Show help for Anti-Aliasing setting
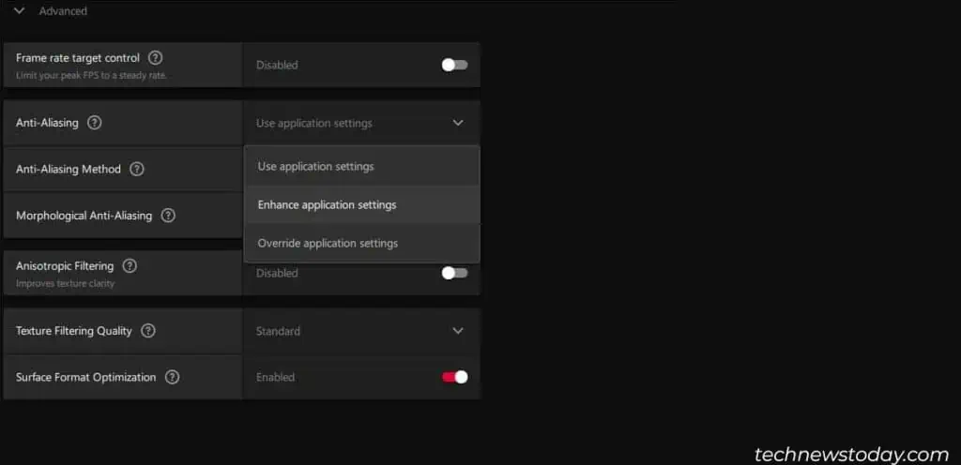 pyautogui.click(x=95, y=123)
